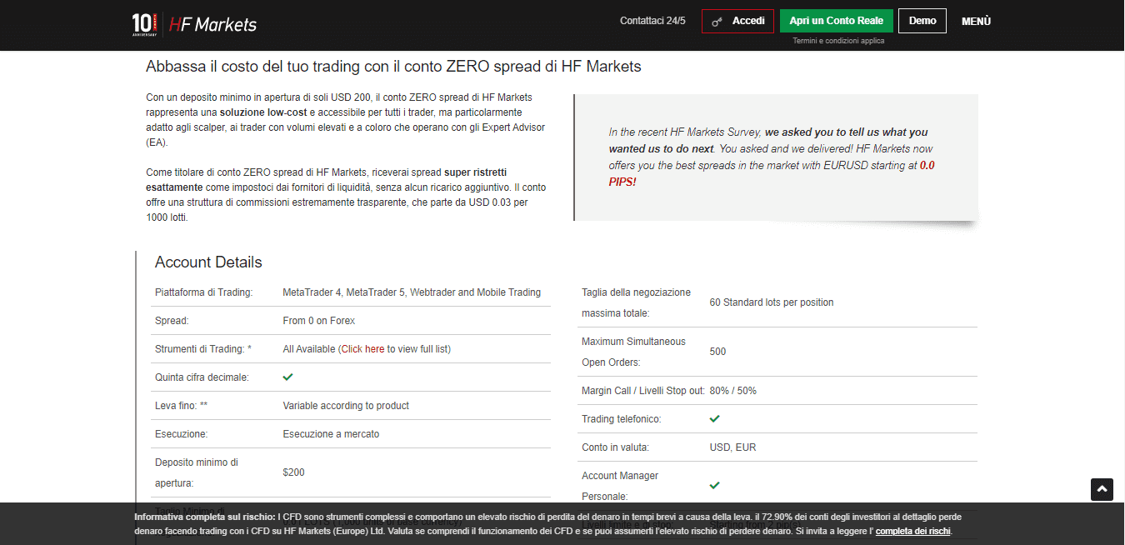Click the Apri un Conto Reale button
Image resolution: width=1125 pixels, height=545 pixels.
point(836,20)
